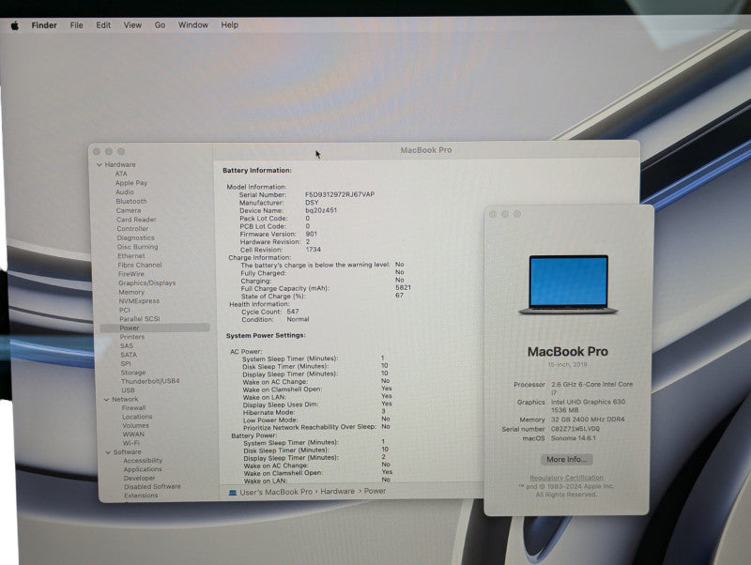Image resolution: width=751 pixels, height=565 pixels.
Task: Select Locations under Network
Action: pos(137,417)
